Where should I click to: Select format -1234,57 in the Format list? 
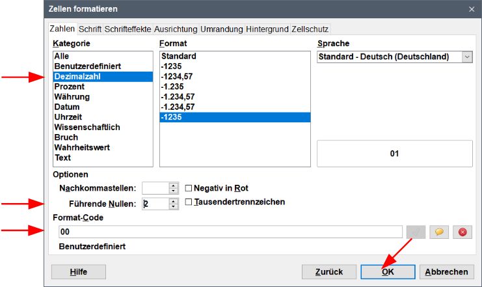pyautogui.click(x=235, y=77)
